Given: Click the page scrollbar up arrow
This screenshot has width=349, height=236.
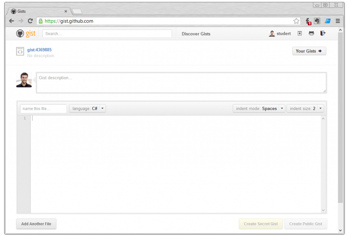Looking at the screenshot, I should pos(340,30).
